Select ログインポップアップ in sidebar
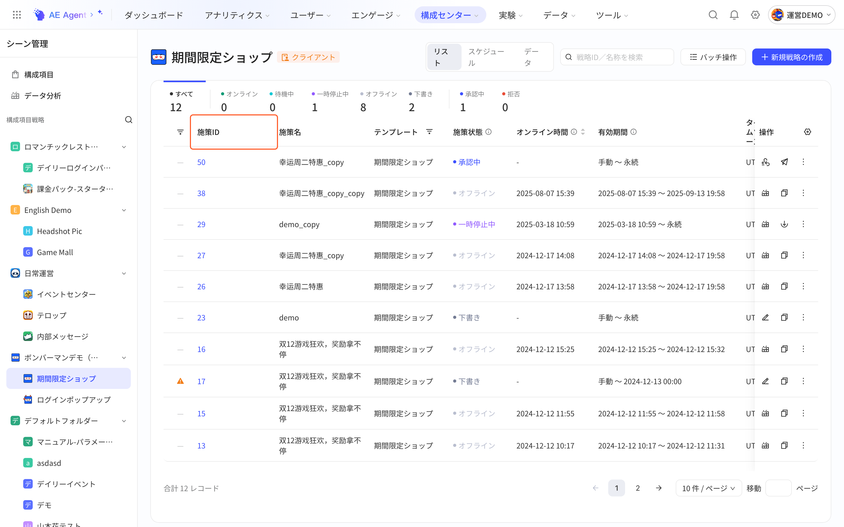Screen dimensions: 844x527 68,399
